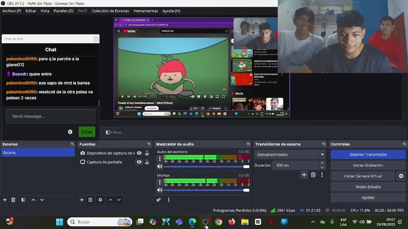Click green Chat send button
The image size is (408, 229).
pyautogui.click(x=87, y=132)
